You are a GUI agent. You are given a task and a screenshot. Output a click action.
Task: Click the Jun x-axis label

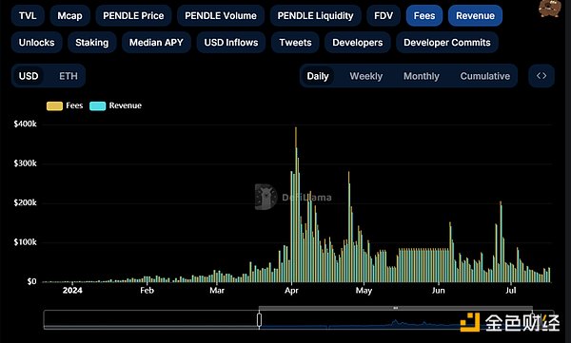click(438, 290)
